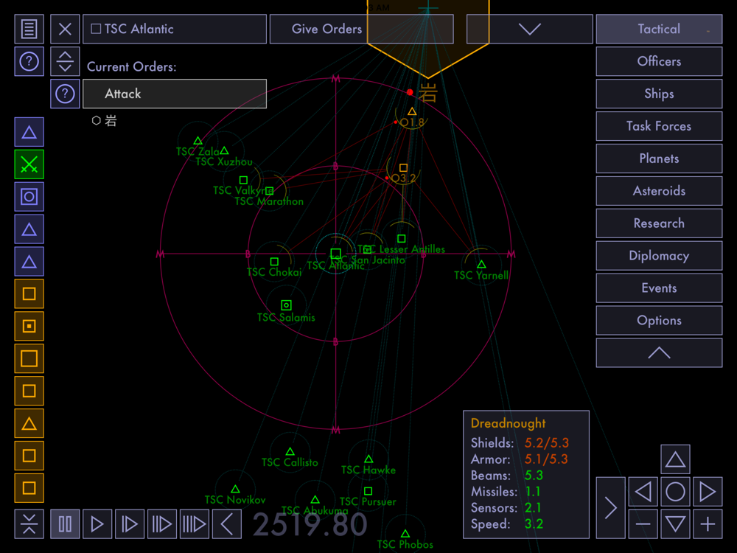Screen dimensions: 737x553
Task: Collapse the right side menu with up chevron
Action: 659,353
